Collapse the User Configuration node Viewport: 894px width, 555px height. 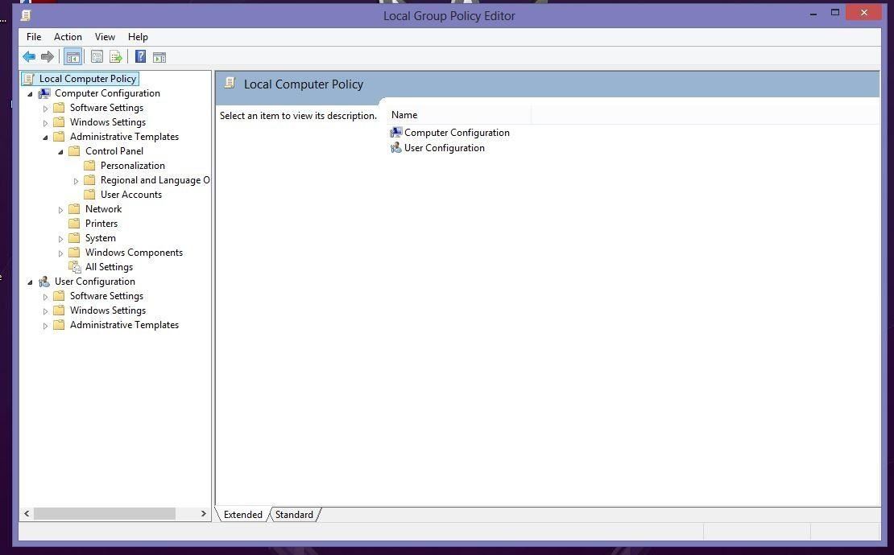pos(31,282)
